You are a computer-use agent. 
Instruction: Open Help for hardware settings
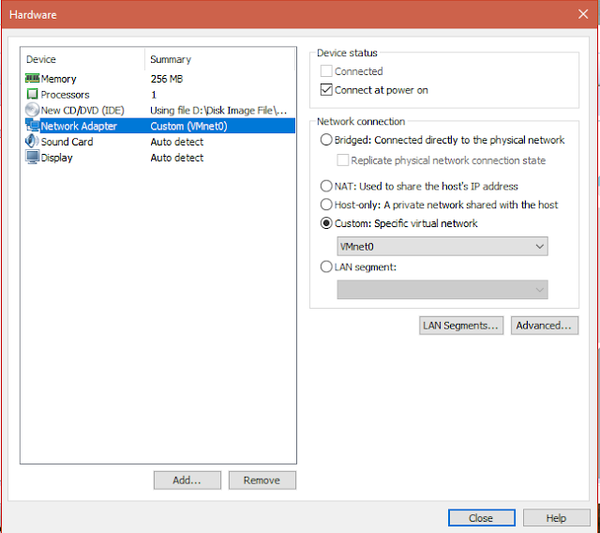click(556, 518)
